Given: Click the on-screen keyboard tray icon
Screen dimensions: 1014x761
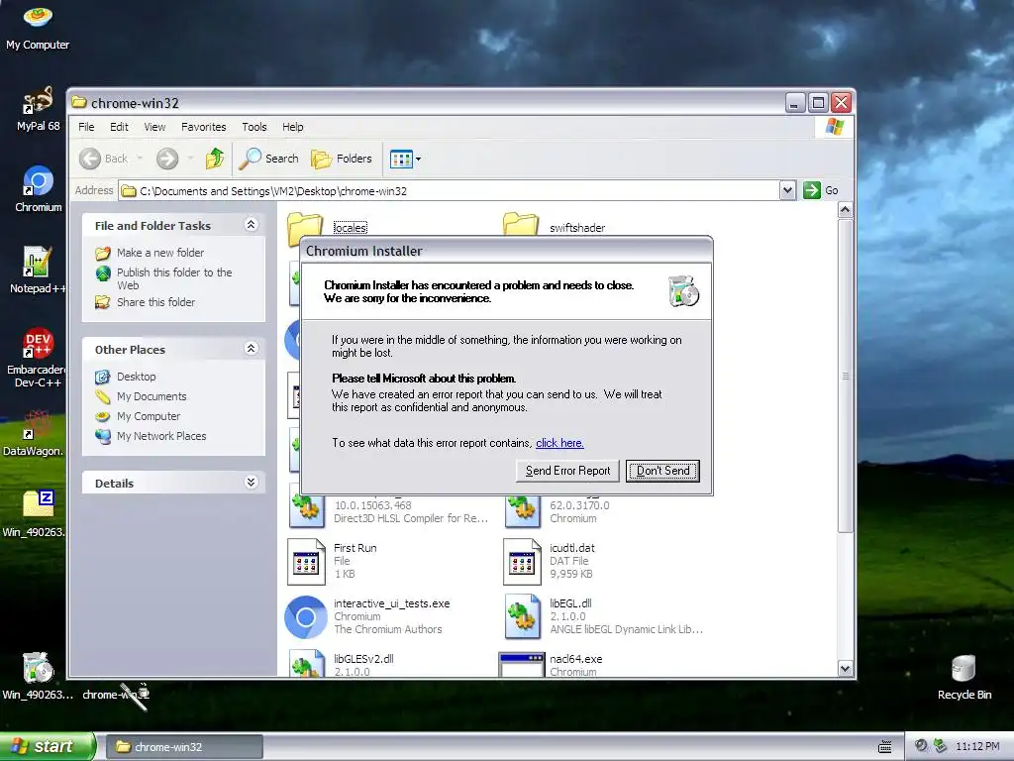Looking at the screenshot, I should coord(884,747).
